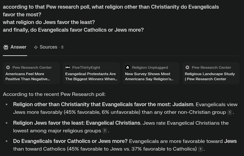The image size is (244, 156).
Task: Open the 'Evangelical Protestants Are The Biggest Winners' source
Action: 91,73
